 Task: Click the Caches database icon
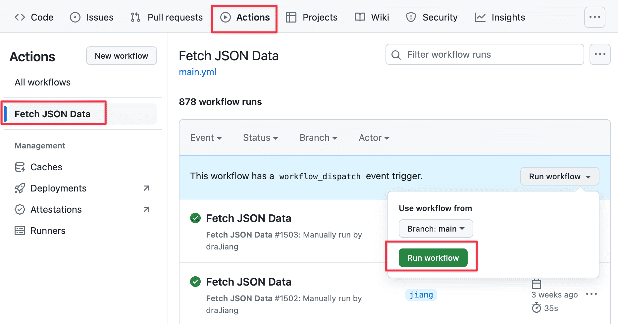20,167
